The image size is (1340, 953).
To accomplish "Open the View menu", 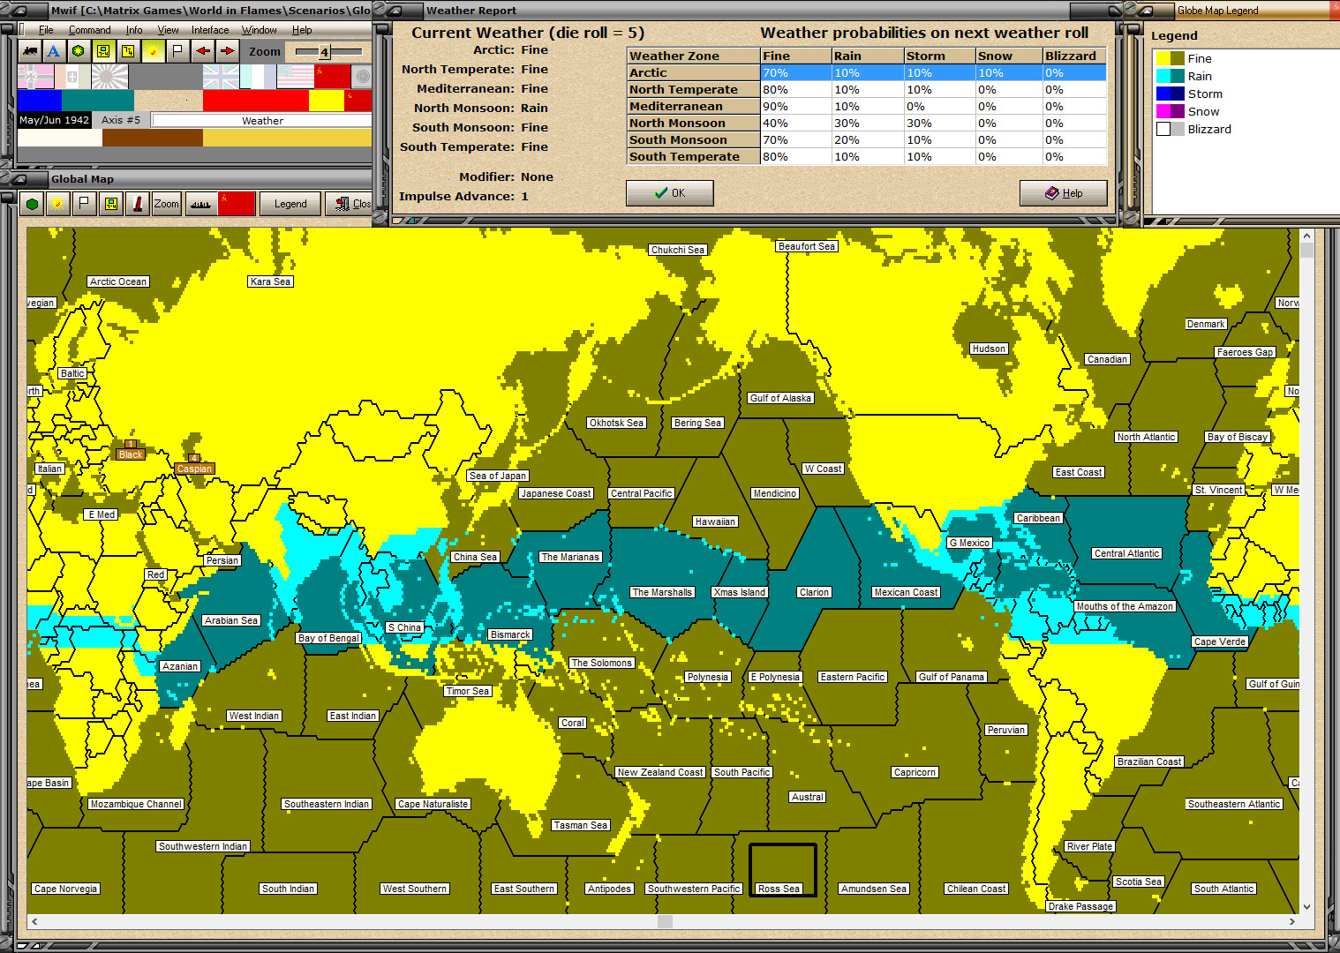I will 168,30.
